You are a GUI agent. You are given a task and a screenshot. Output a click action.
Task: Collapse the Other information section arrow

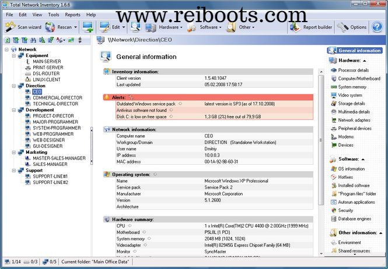tap(380, 233)
